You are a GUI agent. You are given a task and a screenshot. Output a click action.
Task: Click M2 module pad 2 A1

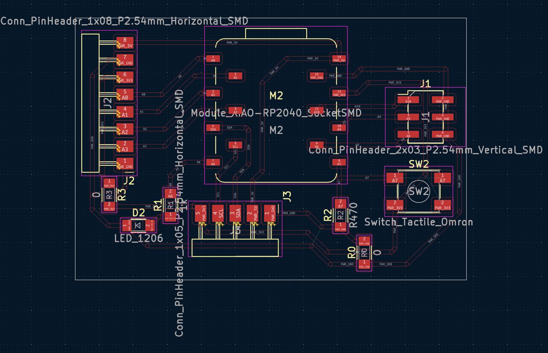click(x=236, y=76)
